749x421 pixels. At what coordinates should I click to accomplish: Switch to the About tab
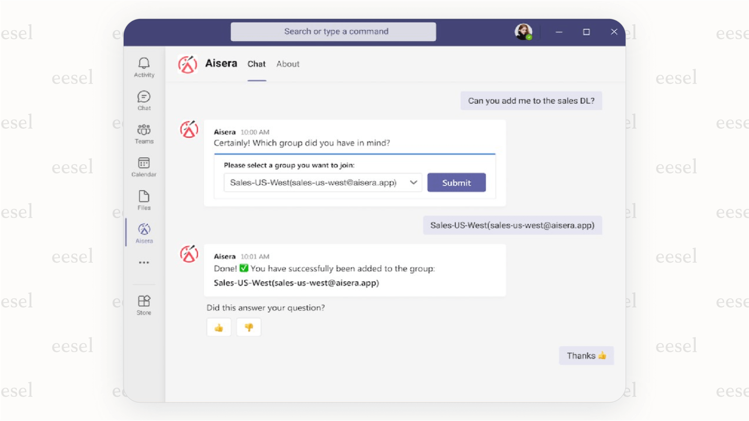pyautogui.click(x=288, y=64)
